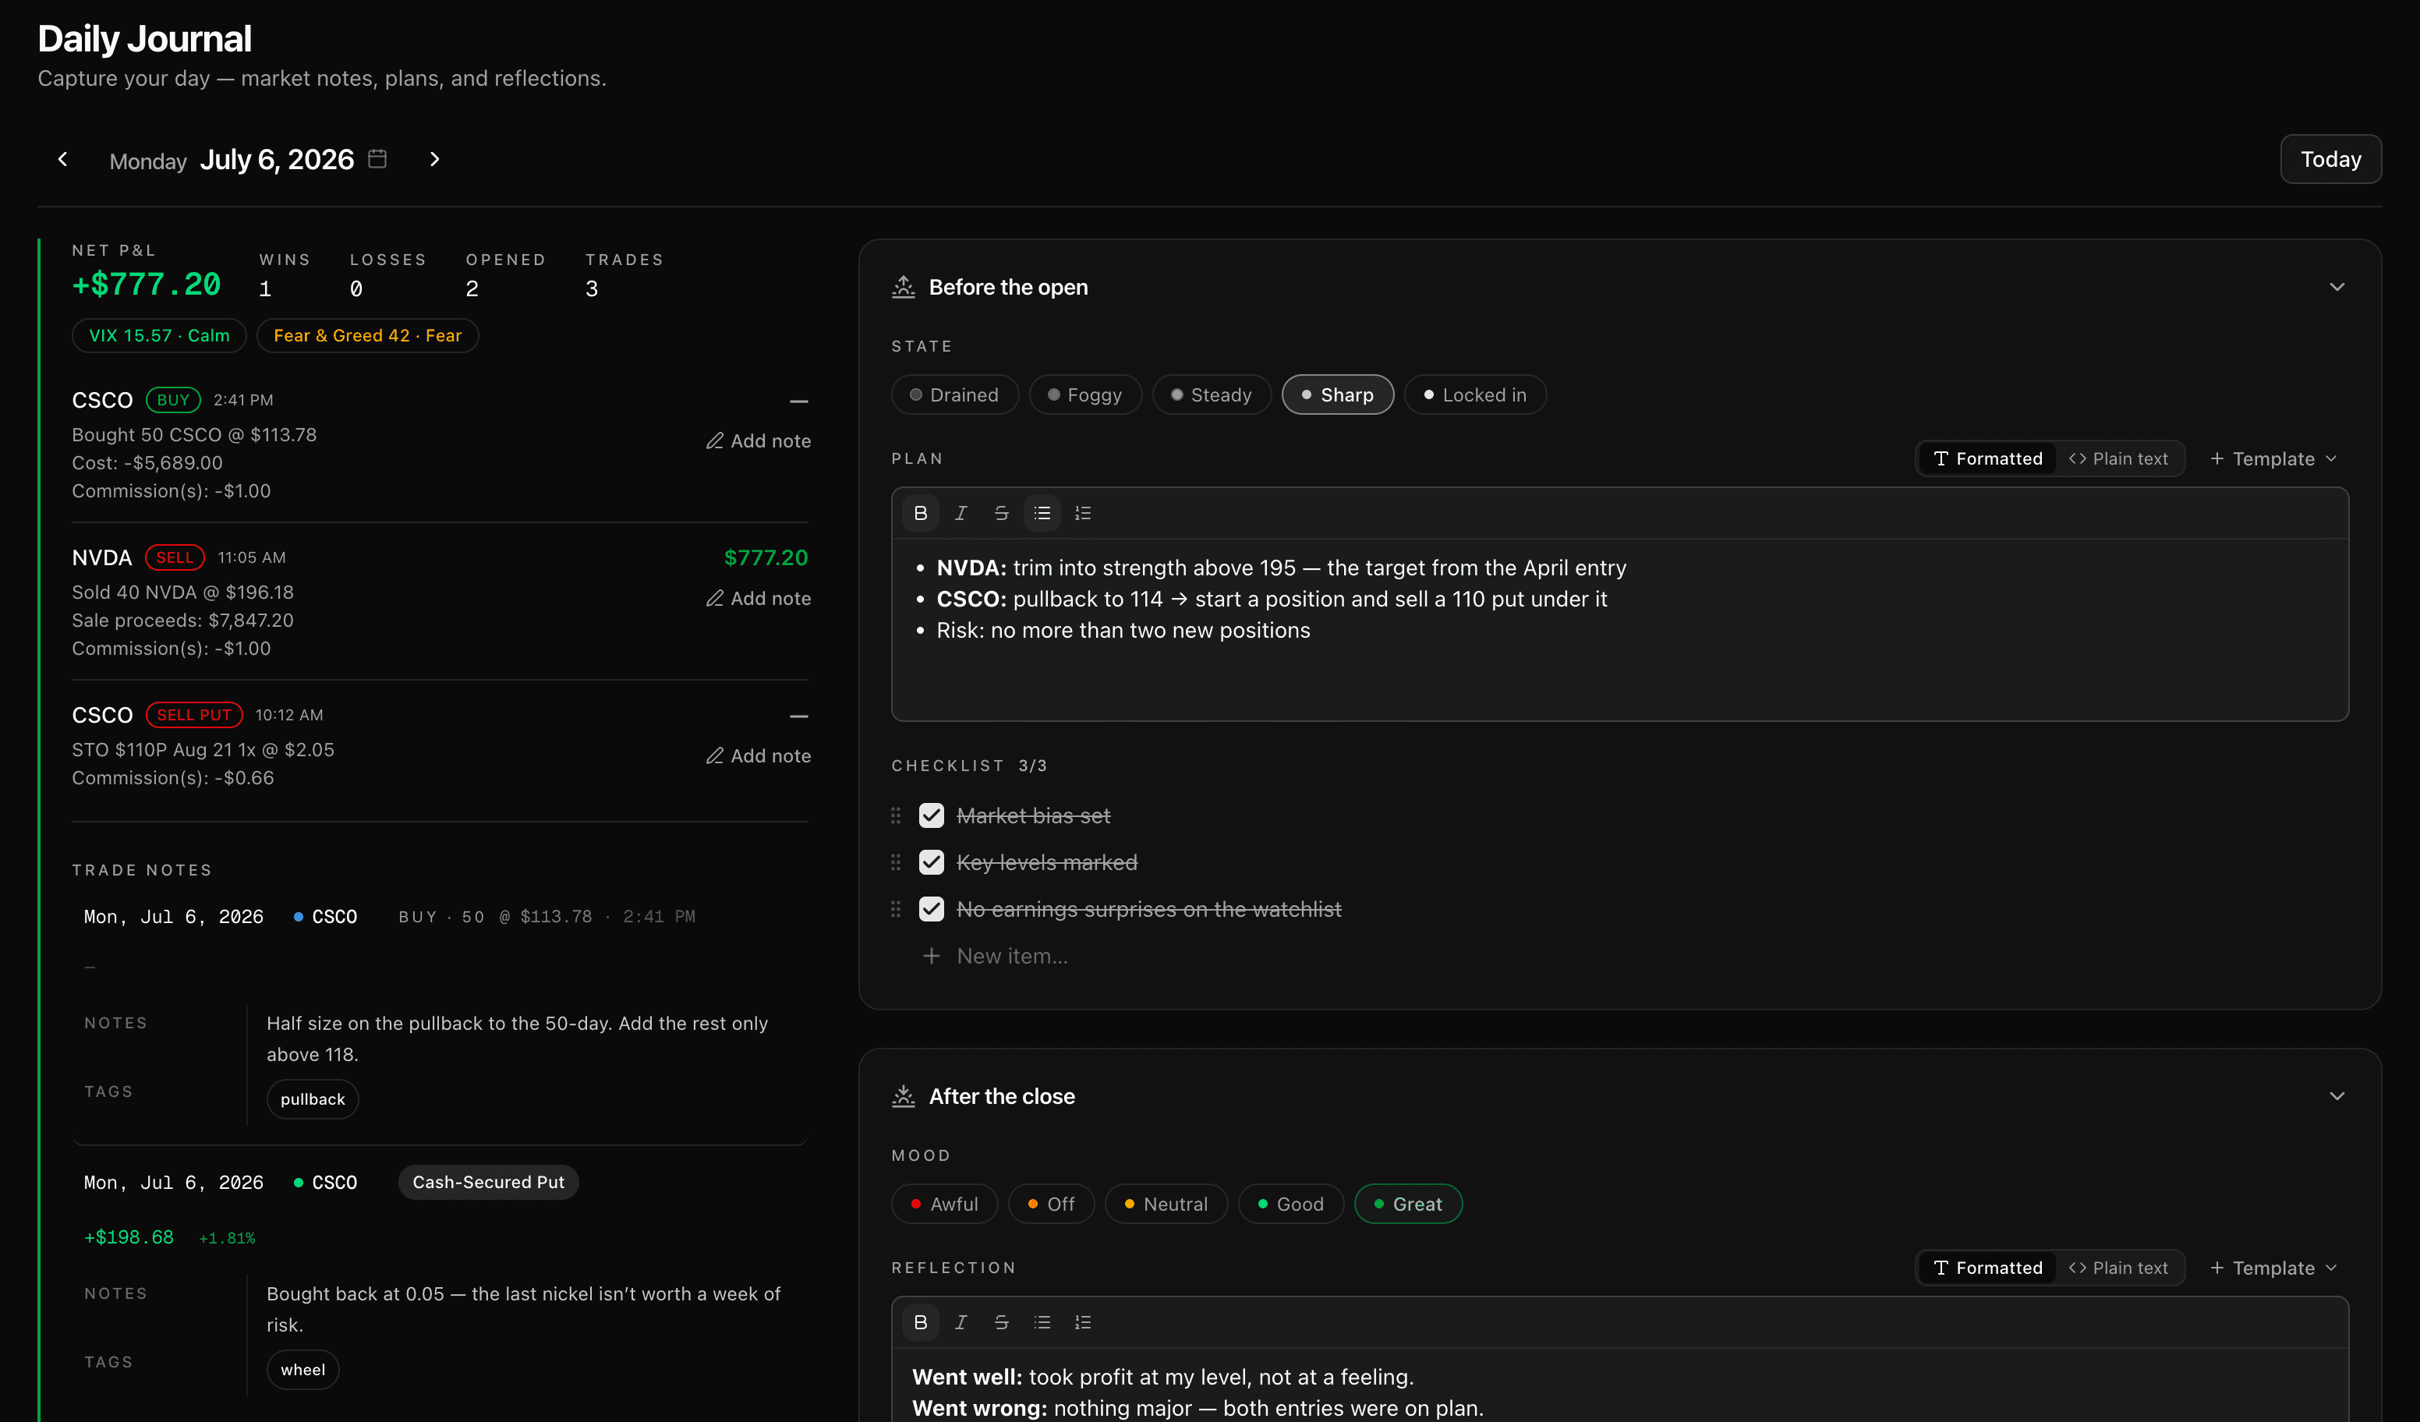The height and width of the screenshot is (1422, 2420).
Task: Select the Sharp state
Action: pos(1338,394)
